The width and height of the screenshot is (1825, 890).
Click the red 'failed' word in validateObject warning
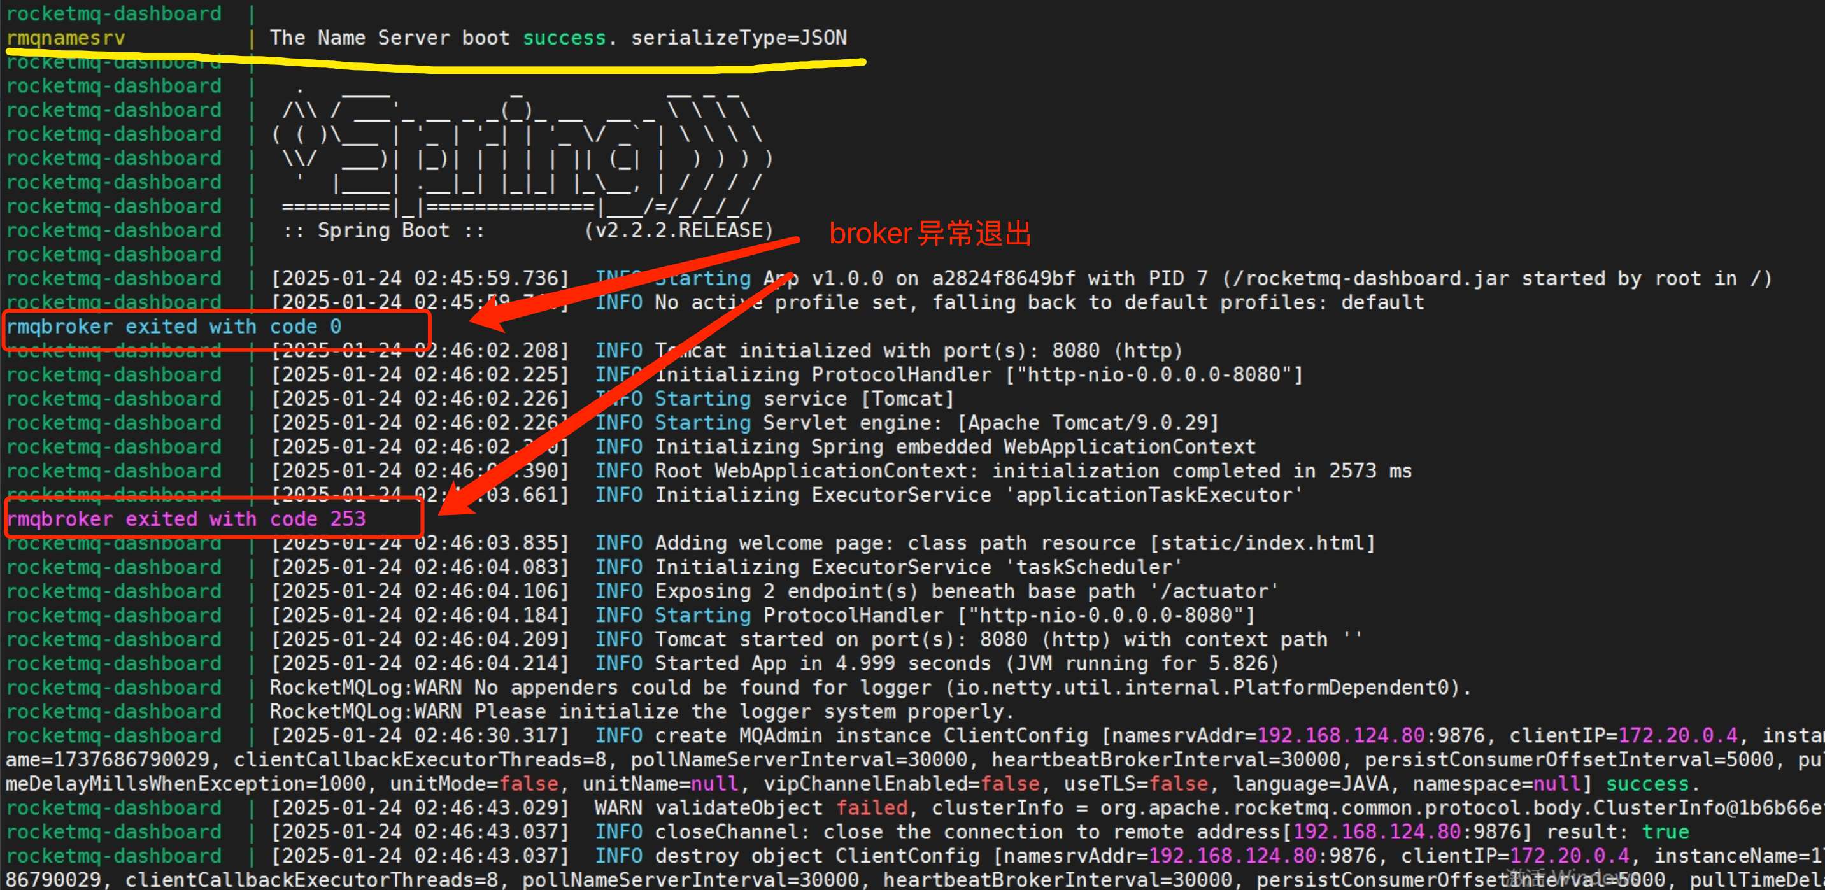pyautogui.click(x=871, y=809)
